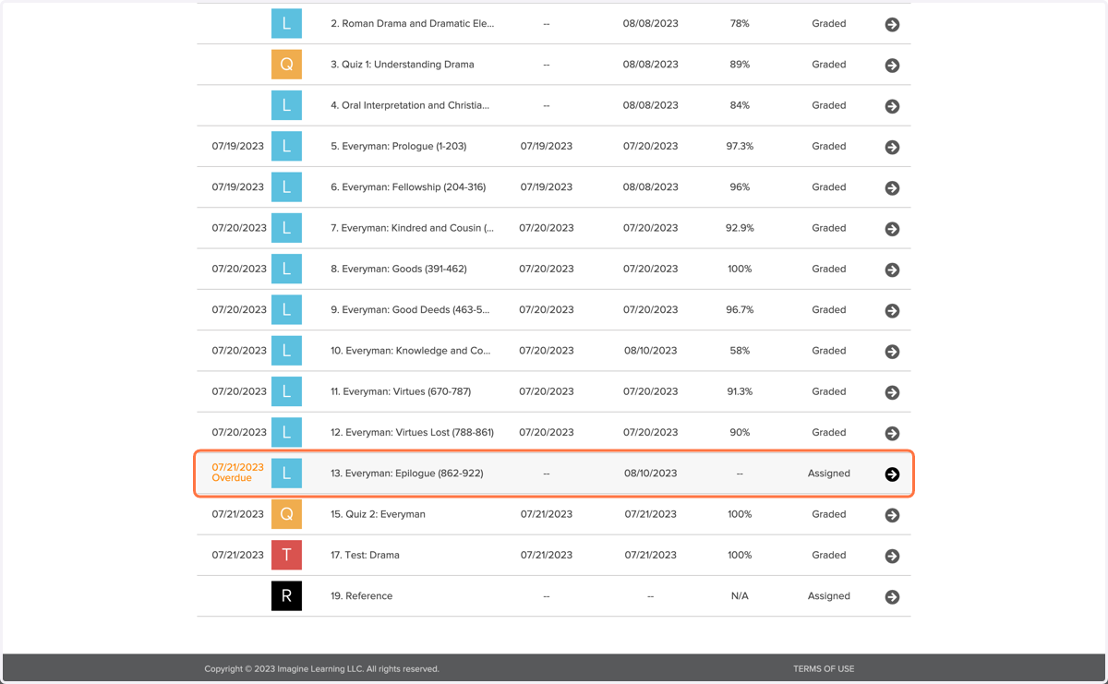Open 5. Everyman: Prologue (1-203) title
Screen dimensions: 1108x684
[x=399, y=146]
